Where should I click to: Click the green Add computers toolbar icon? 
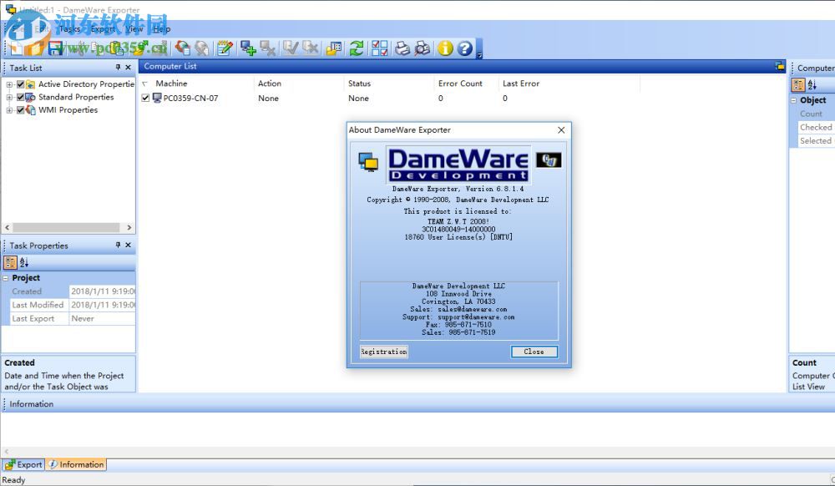click(x=248, y=48)
